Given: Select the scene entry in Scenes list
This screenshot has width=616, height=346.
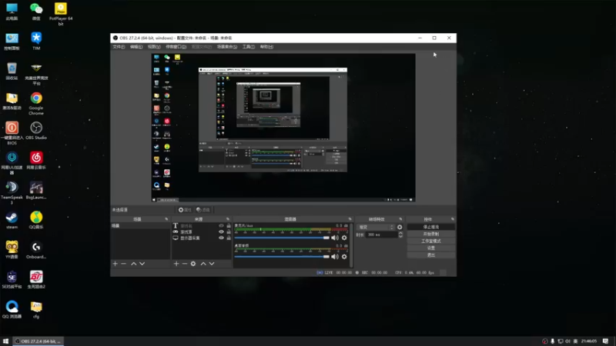Looking at the screenshot, I should click(140, 226).
